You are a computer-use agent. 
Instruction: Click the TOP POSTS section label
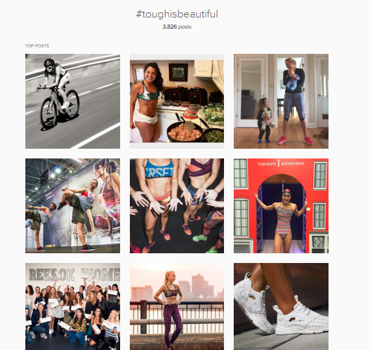[37, 46]
